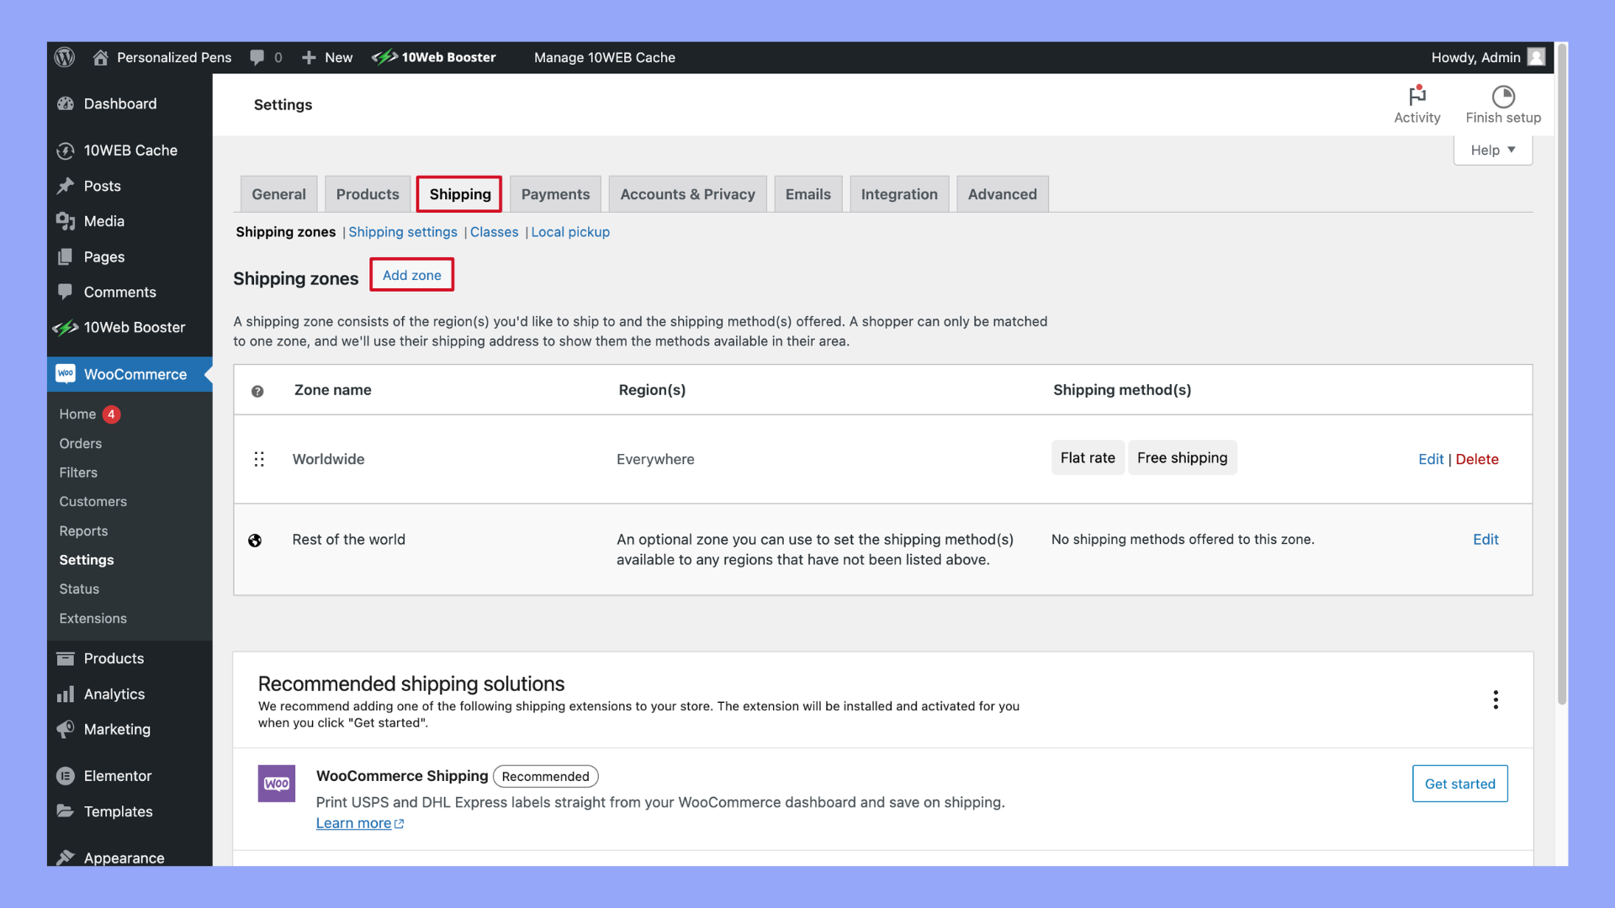This screenshot has height=908, width=1615.
Task: Click the Finish setup progress icon
Action: tap(1503, 96)
